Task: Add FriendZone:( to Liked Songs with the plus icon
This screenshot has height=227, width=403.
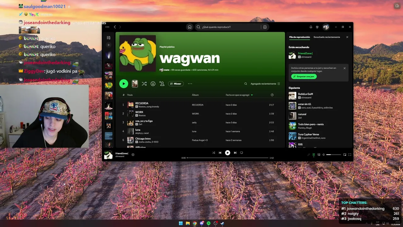Action: point(133,155)
